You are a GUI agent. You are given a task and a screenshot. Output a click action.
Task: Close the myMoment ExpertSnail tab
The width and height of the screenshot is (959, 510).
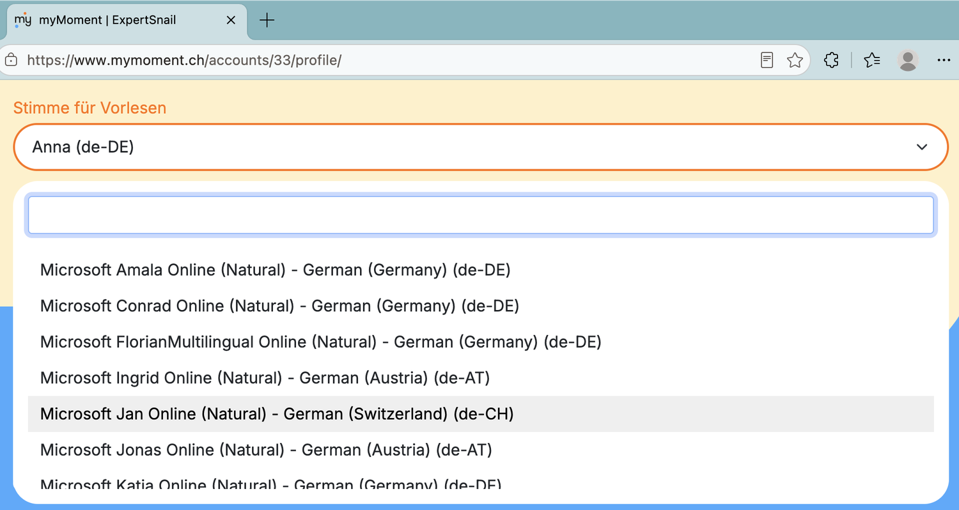pyautogui.click(x=231, y=20)
